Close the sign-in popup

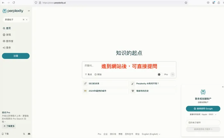pos(223,87)
